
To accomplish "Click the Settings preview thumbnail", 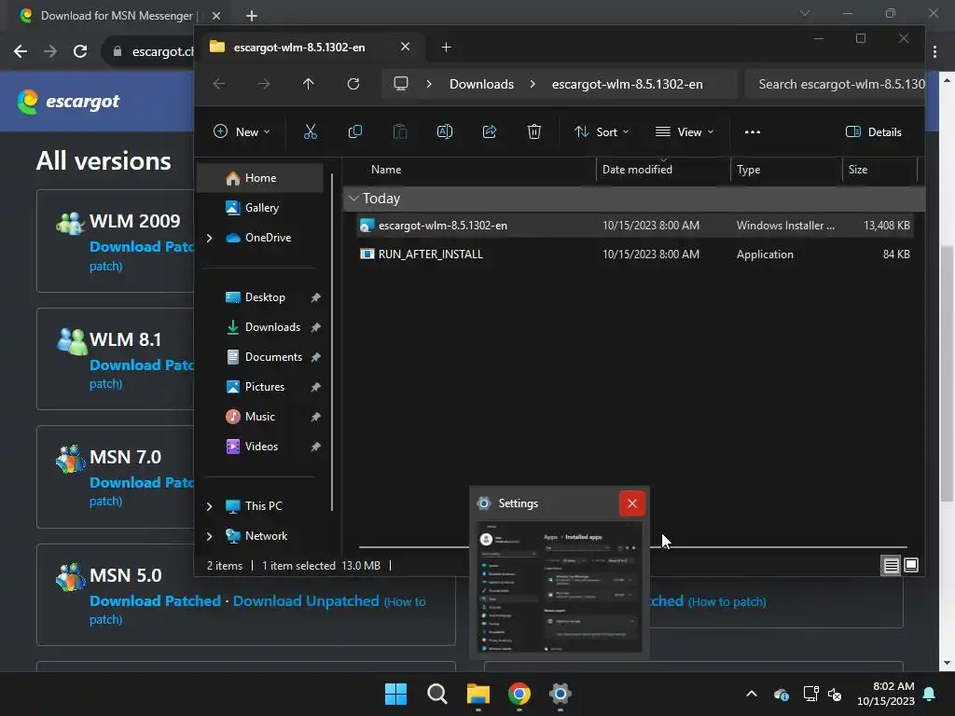I will pyautogui.click(x=560, y=586).
